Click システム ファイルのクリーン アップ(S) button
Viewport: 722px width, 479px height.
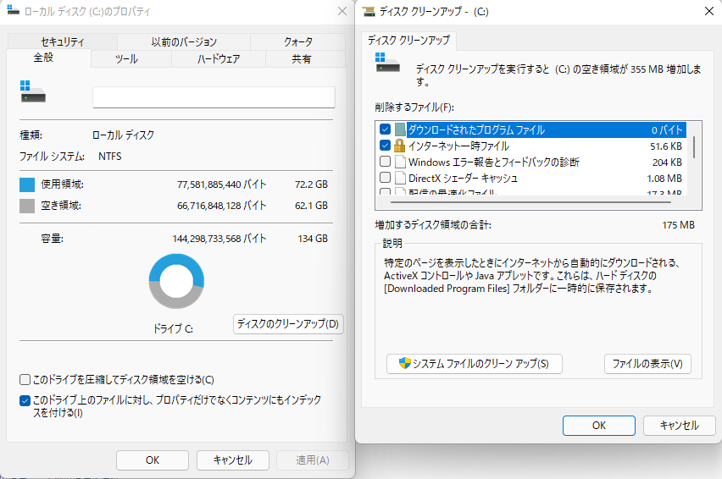click(475, 364)
